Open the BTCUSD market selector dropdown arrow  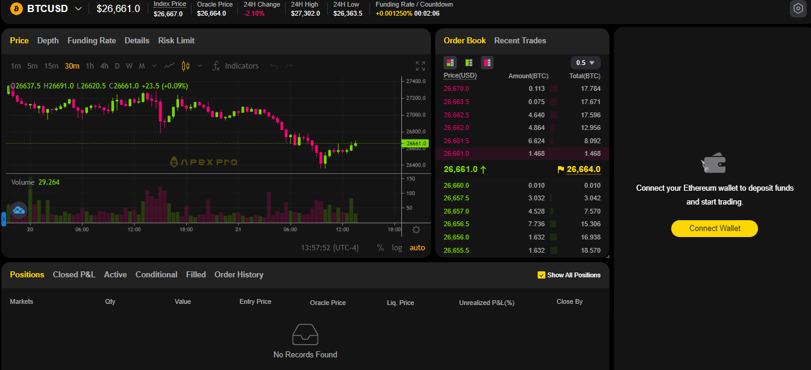point(78,8)
